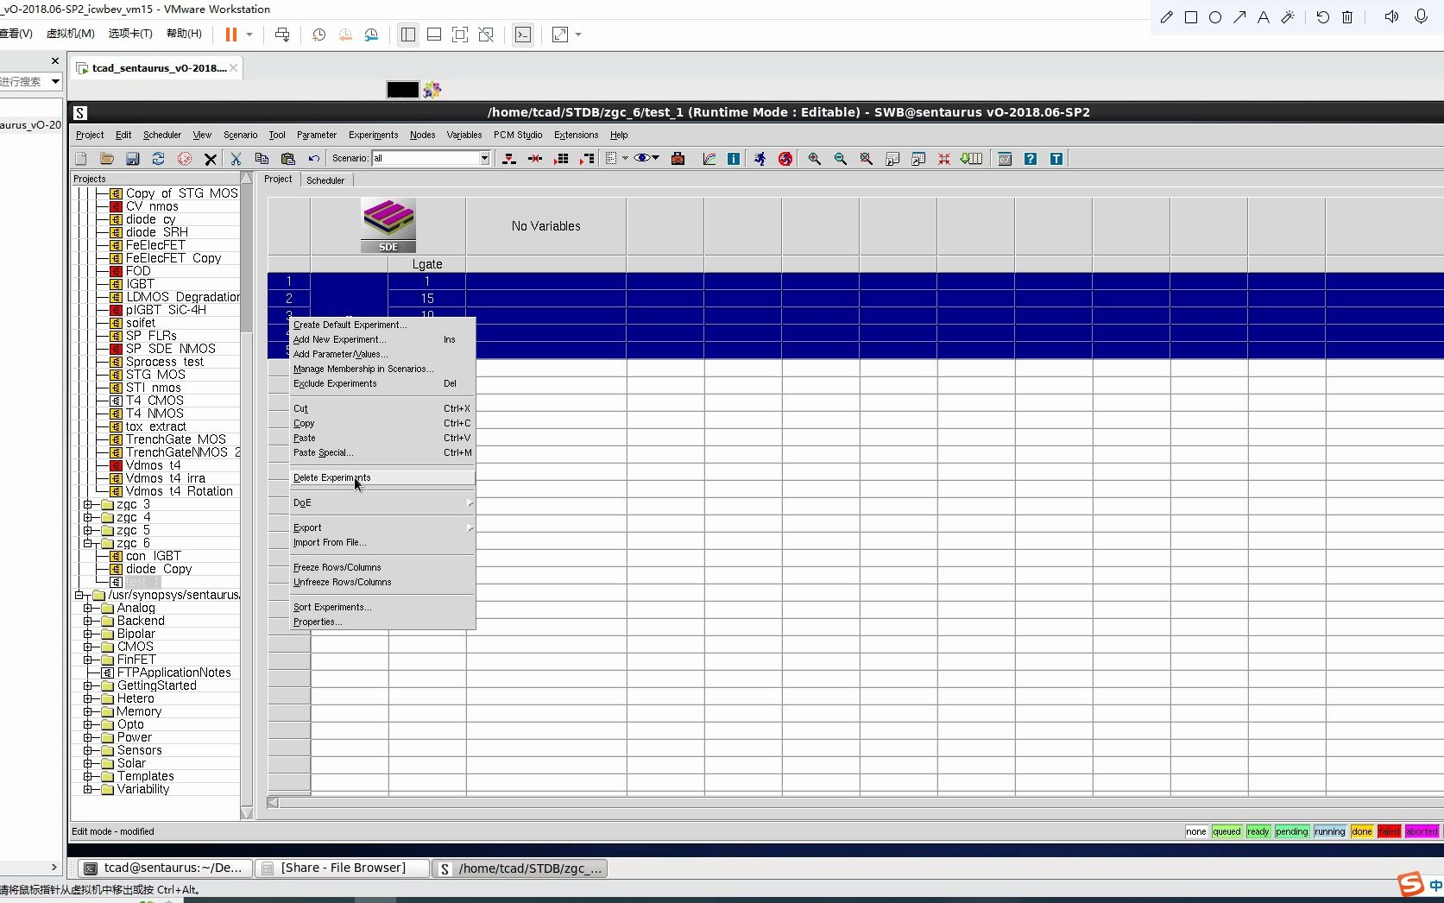Click the Lgate column header

coord(427,264)
